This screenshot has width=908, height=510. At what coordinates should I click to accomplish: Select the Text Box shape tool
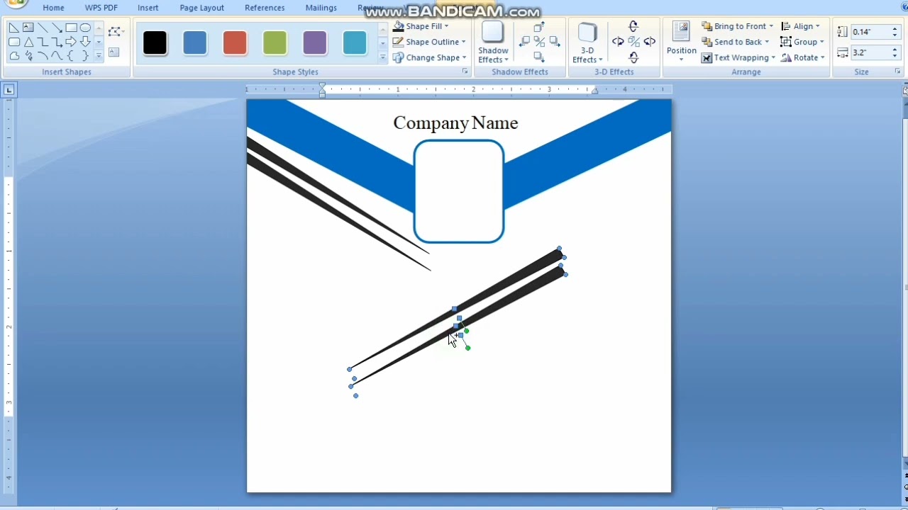[x=28, y=28]
